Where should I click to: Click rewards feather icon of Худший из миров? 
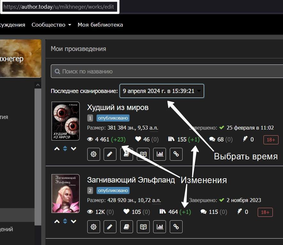tap(245, 139)
